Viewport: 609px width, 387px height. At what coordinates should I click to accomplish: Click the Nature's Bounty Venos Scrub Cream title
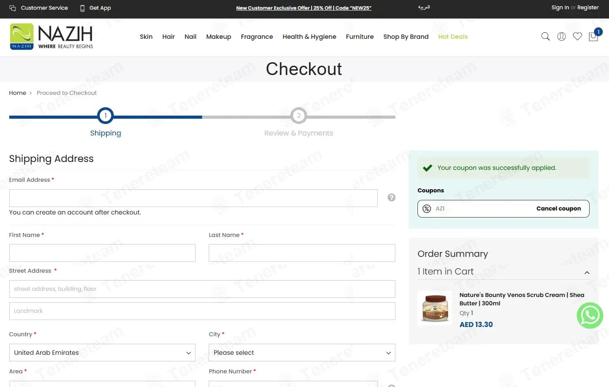pos(522,299)
